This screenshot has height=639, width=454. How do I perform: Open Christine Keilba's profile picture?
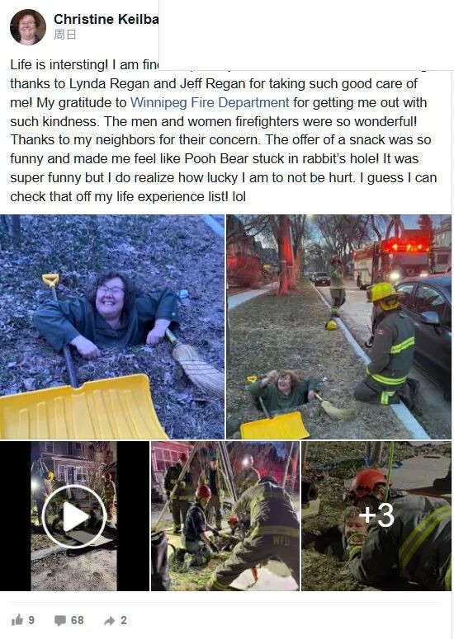coord(28,27)
